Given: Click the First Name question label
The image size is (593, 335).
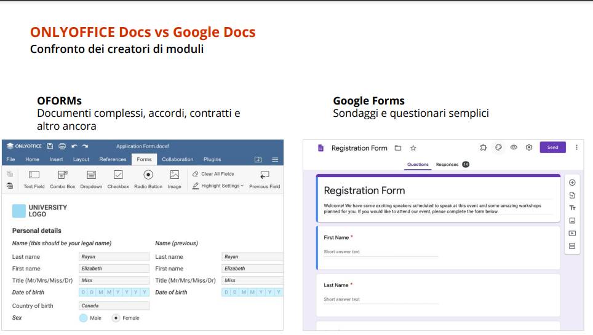Looking at the screenshot, I should coord(336,237).
